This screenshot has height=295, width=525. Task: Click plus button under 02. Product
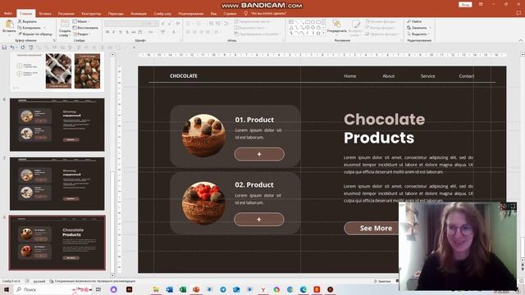pos(259,220)
